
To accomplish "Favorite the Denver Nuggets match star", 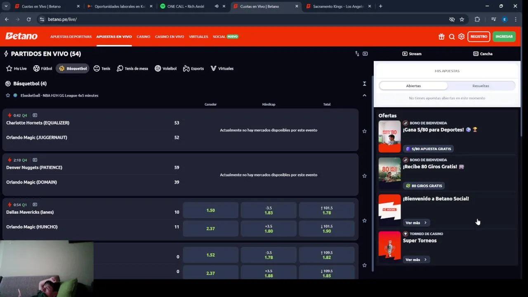I will pyautogui.click(x=364, y=176).
